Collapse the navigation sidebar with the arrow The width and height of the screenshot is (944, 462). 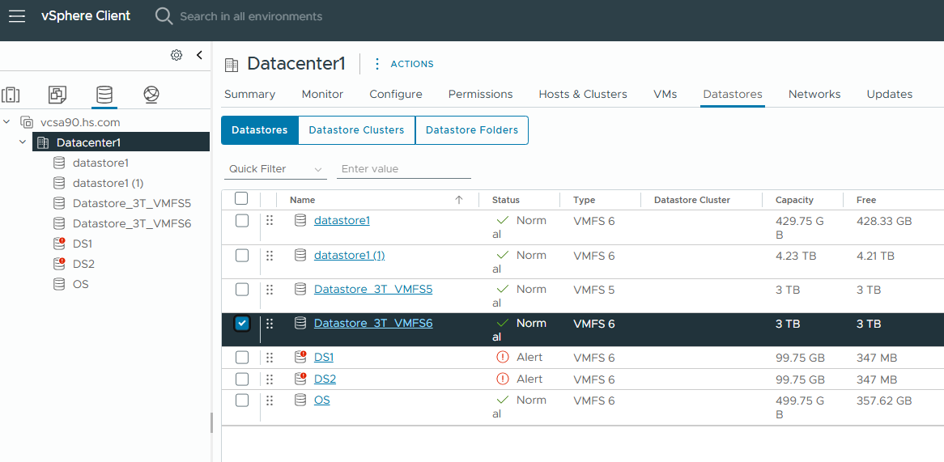point(200,55)
